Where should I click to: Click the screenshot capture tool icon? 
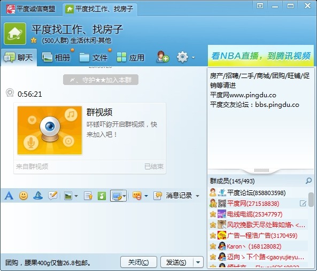117,196
